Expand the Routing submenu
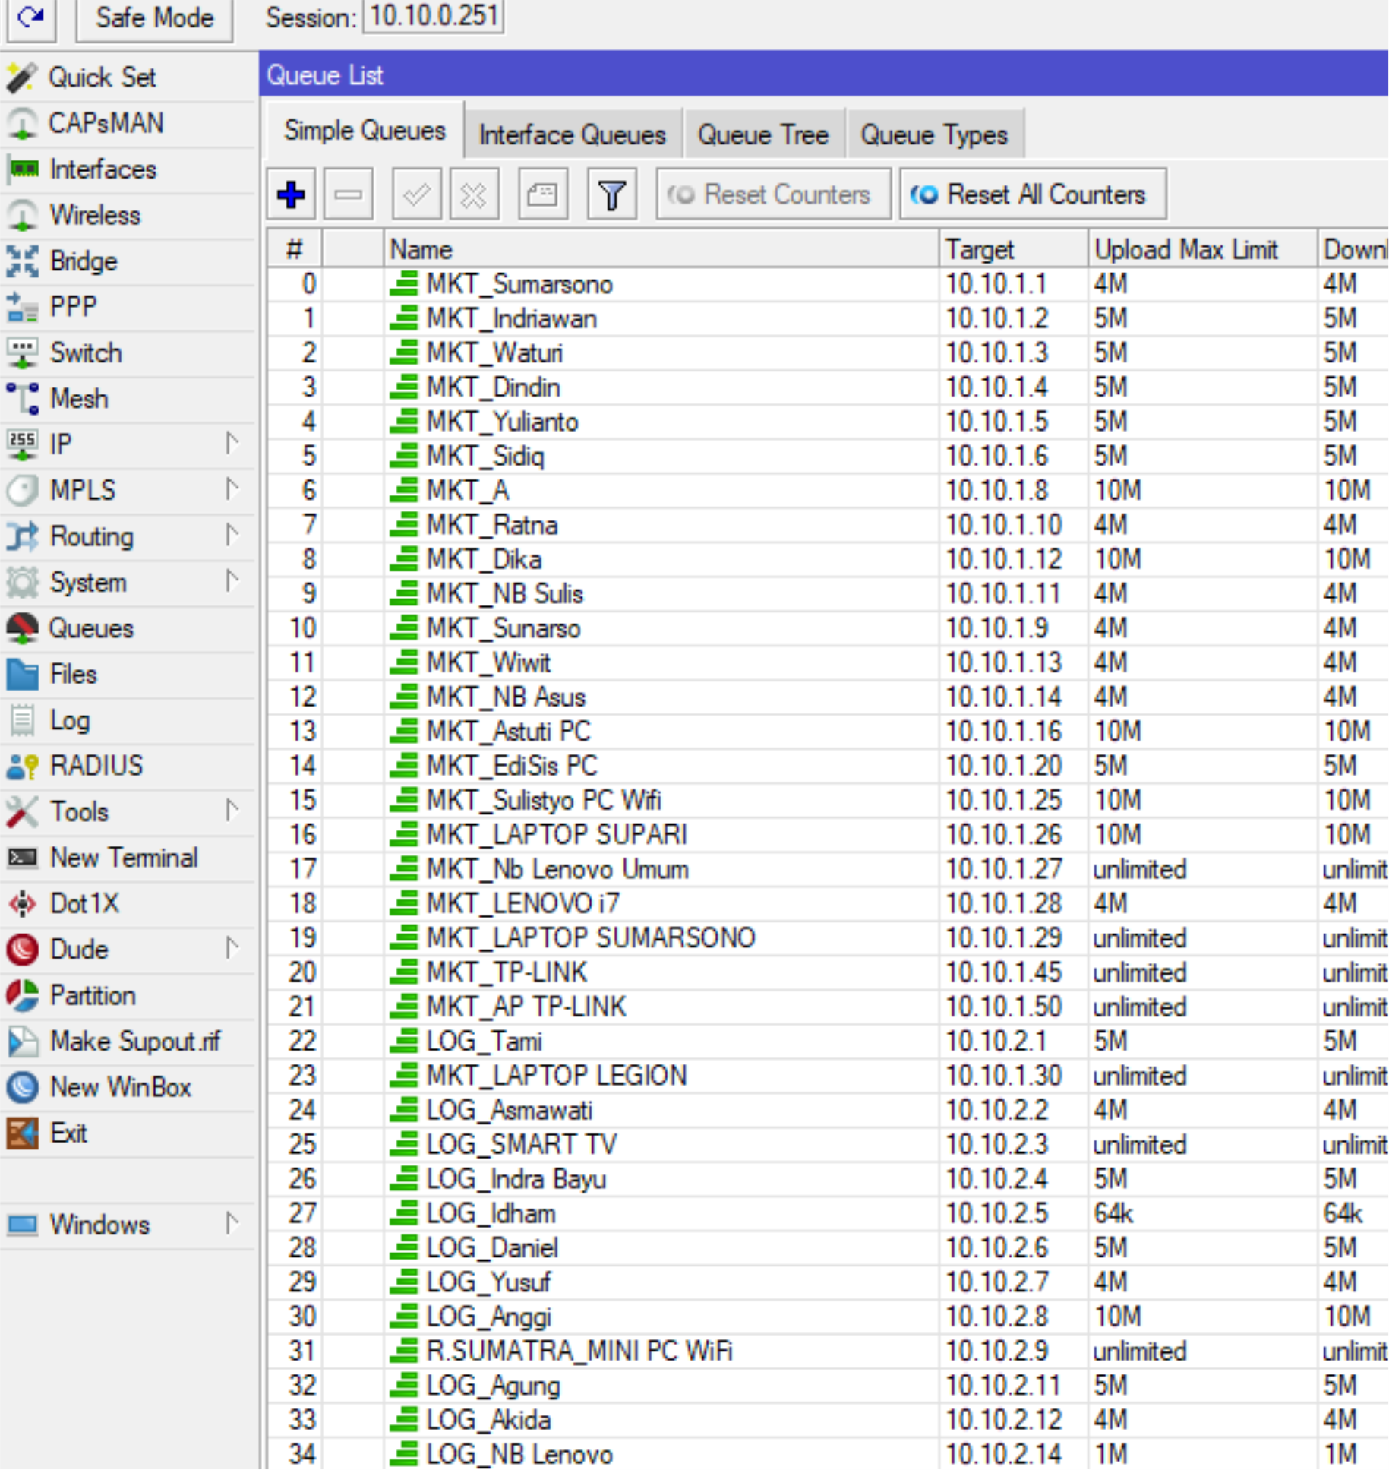 90,536
